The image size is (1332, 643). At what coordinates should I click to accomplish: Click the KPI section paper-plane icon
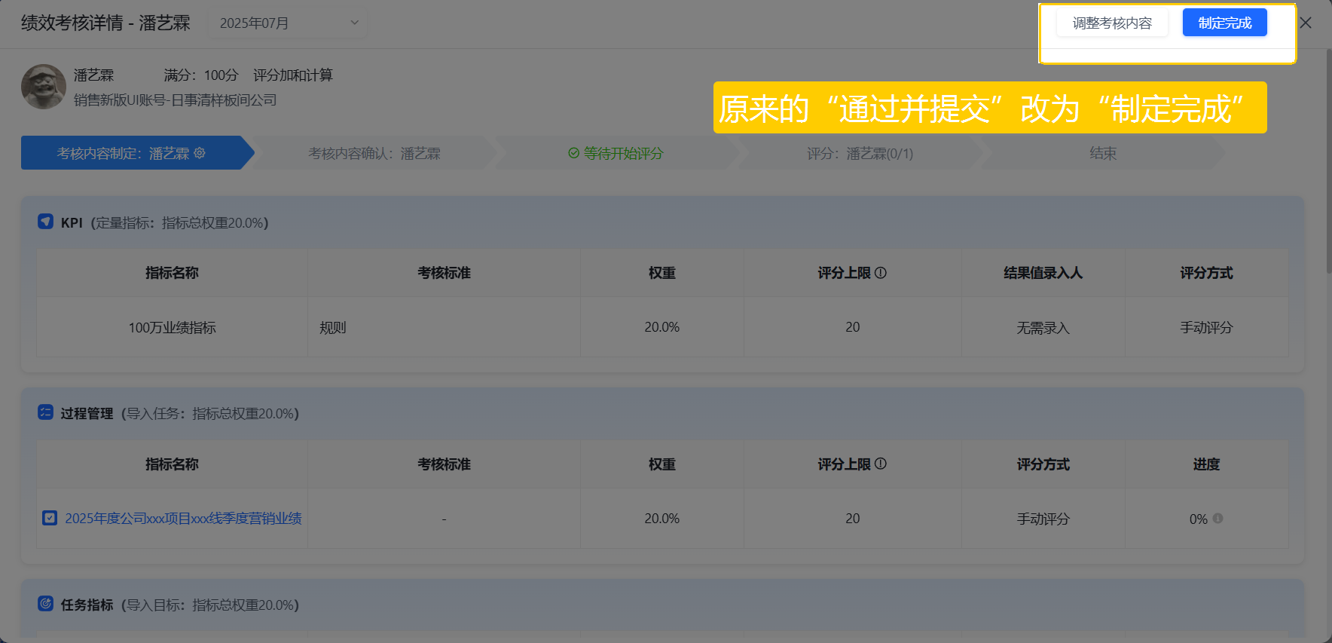click(x=45, y=222)
